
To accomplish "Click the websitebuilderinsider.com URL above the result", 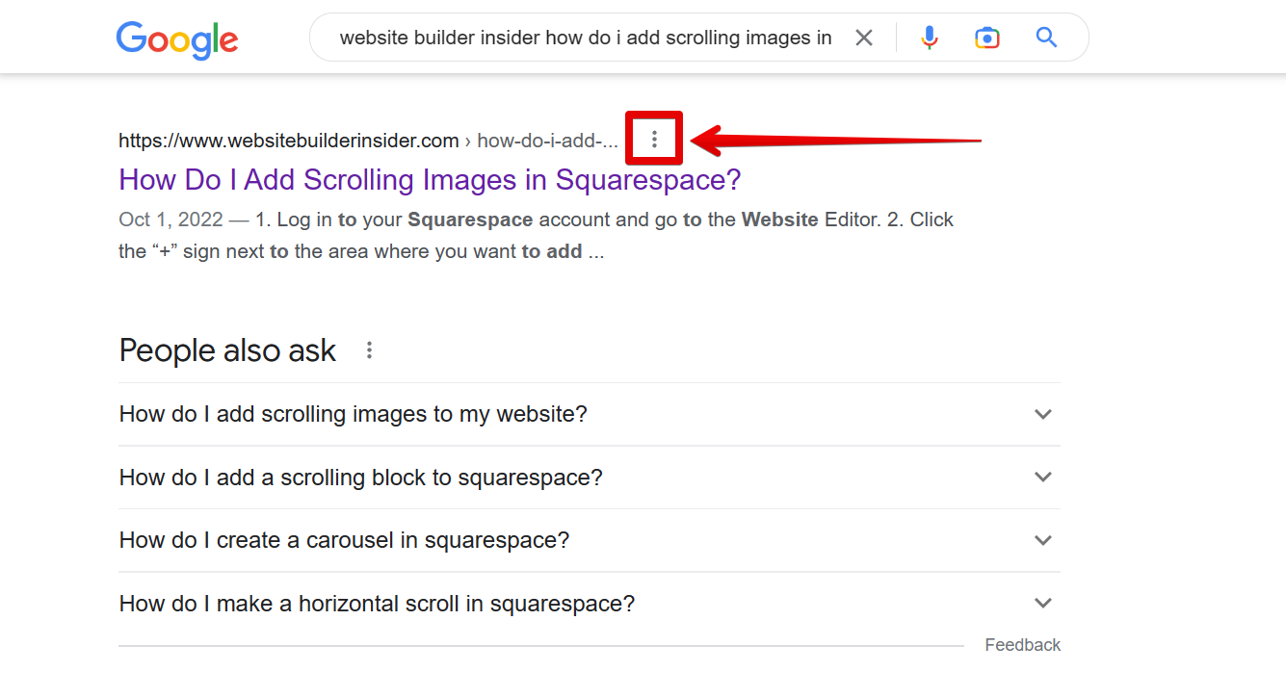I will pyautogui.click(x=288, y=141).
